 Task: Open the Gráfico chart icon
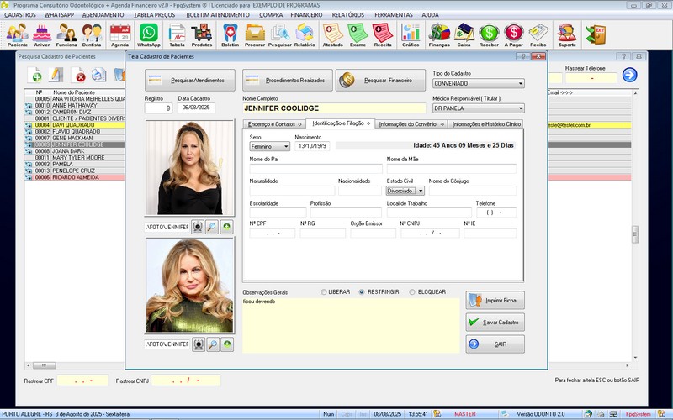pos(411,34)
